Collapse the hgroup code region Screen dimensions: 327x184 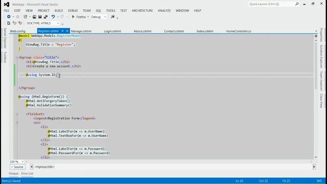(x=17, y=57)
